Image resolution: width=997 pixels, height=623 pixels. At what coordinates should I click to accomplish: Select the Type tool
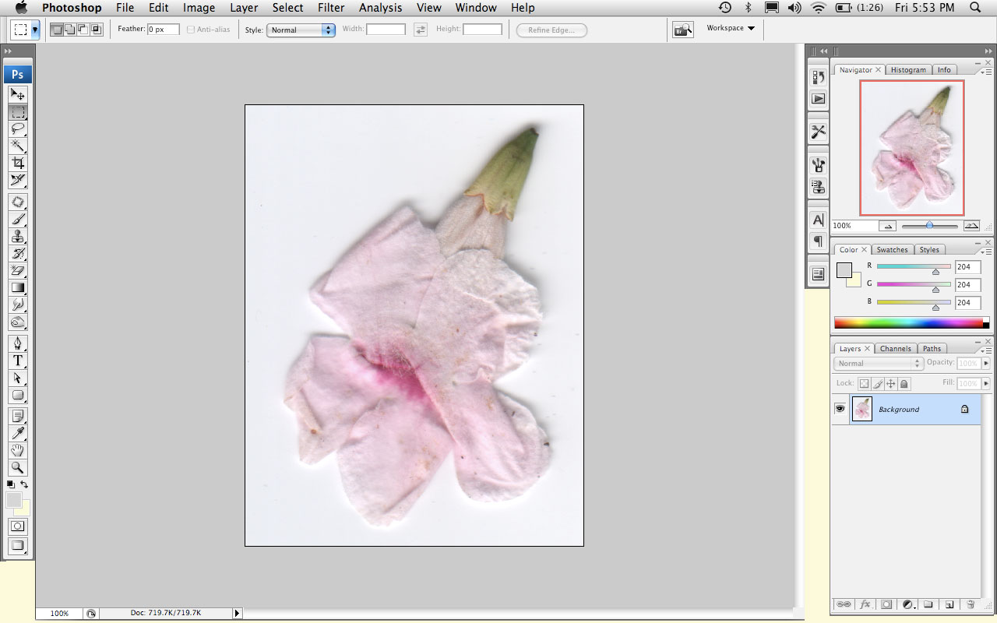pos(18,361)
